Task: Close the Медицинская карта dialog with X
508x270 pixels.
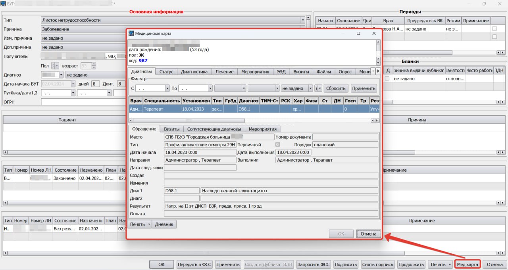Action: click(x=374, y=34)
